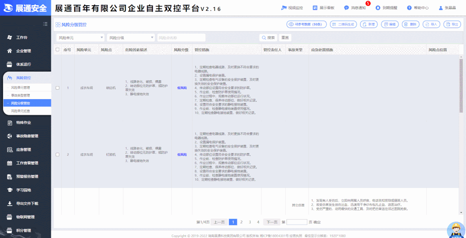
Task: Click 下一页 next page button
Action: (x=272, y=222)
